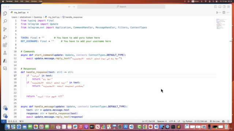Viewport: 234px width, 131px height.
Task: Click the start_command function name
Action: click(44, 55)
